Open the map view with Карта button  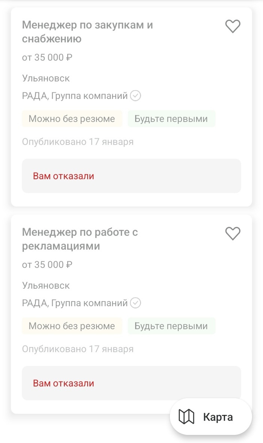click(211, 417)
